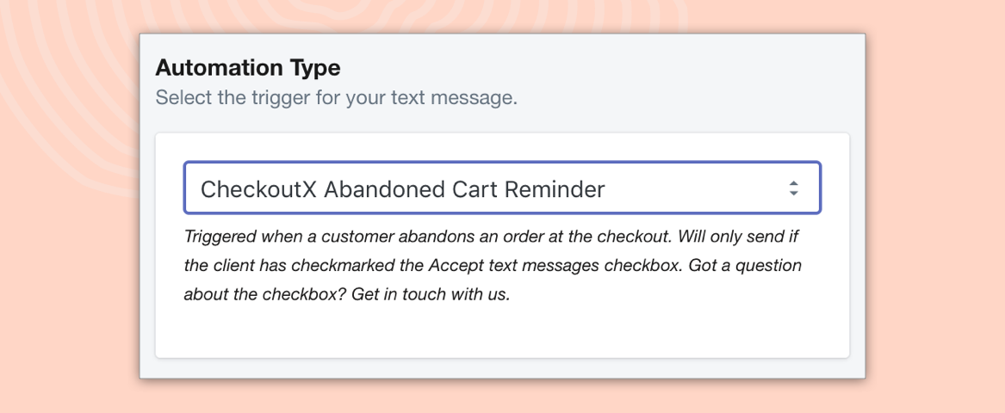Viewport: 1005px width, 413px height.
Task: Click the Automation Type heading
Action: [248, 67]
